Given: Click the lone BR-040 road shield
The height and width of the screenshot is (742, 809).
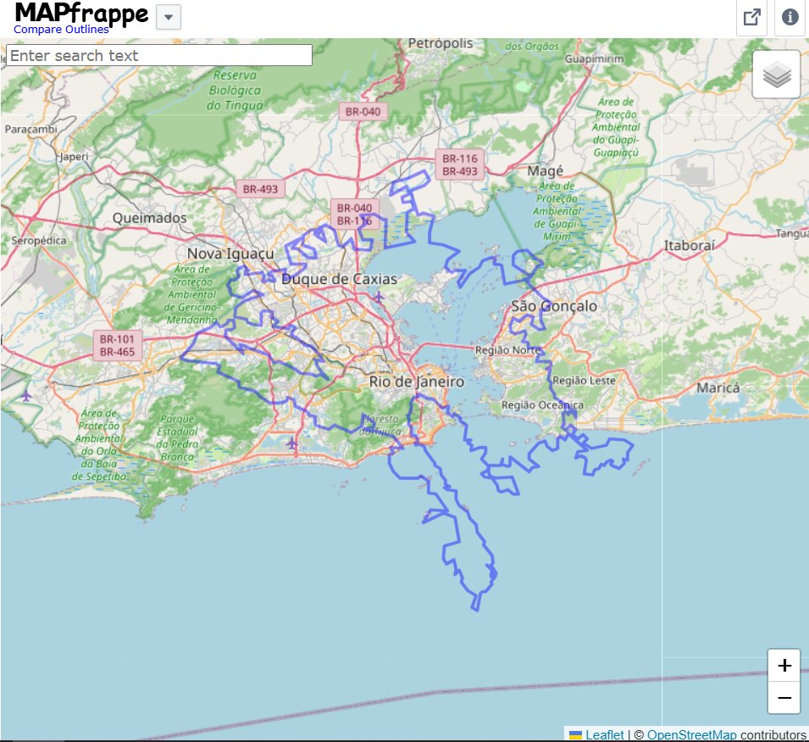Looking at the screenshot, I should pyautogui.click(x=363, y=112).
